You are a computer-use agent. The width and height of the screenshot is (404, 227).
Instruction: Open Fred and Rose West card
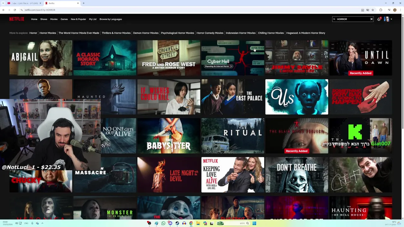[169, 58]
